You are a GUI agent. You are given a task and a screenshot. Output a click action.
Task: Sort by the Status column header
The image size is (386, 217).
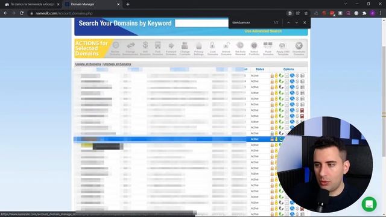260,69
